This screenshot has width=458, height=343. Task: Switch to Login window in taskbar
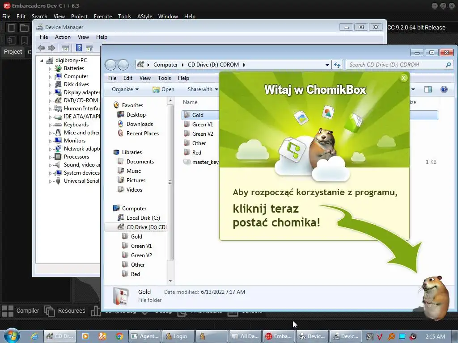coord(178,336)
